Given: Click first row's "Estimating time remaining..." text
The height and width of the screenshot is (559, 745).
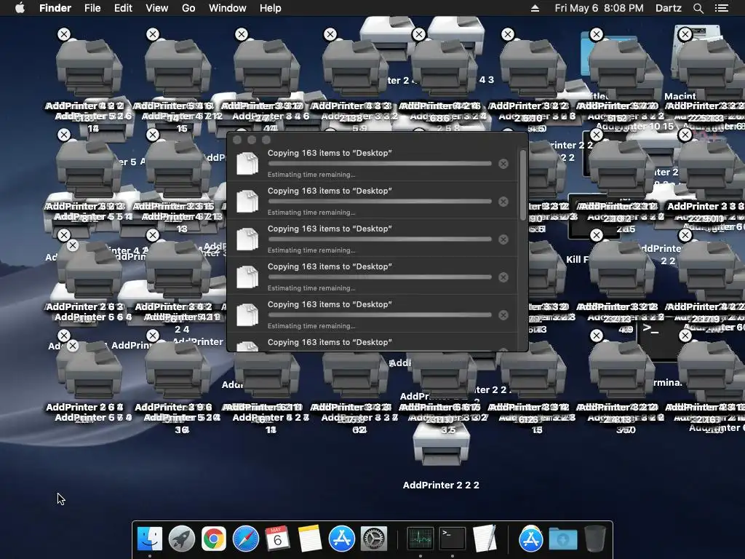Looking at the screenshot, I should point(311,175).
